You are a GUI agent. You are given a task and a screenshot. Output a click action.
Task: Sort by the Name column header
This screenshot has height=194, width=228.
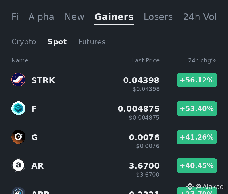click(20, 60)
